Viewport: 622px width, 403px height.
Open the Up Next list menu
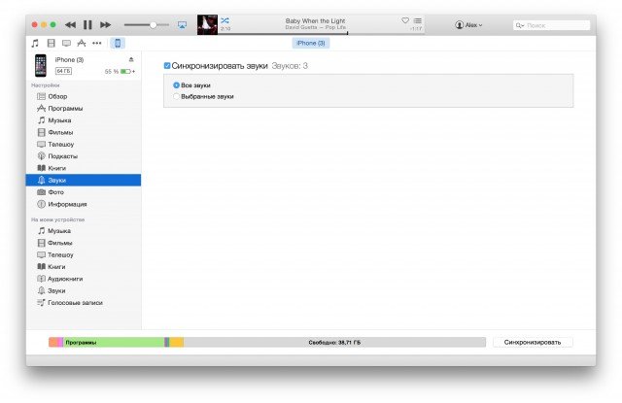[x=418, y=19]
